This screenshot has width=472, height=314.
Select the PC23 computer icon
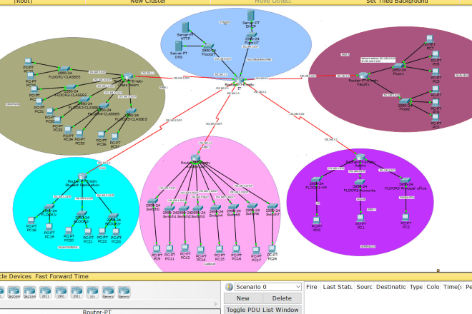point(116,232)
